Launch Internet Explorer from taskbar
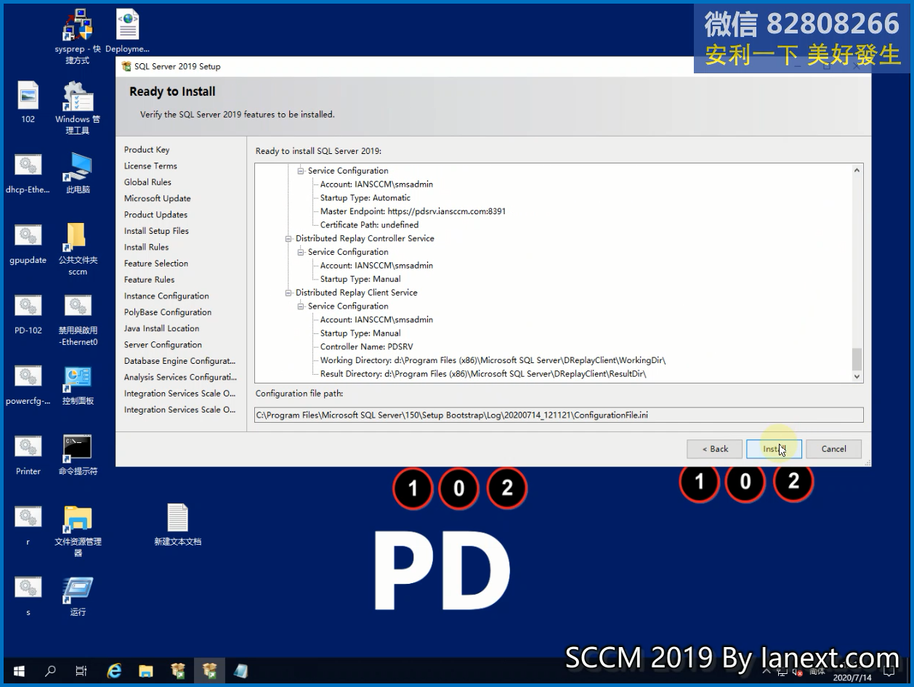 point(114,671)
